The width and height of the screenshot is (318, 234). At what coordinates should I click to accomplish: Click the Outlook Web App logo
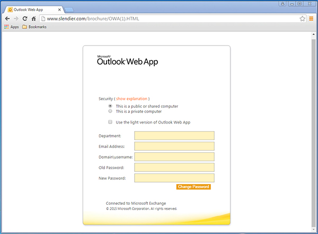pyautogui.click(x=127, y=60)
